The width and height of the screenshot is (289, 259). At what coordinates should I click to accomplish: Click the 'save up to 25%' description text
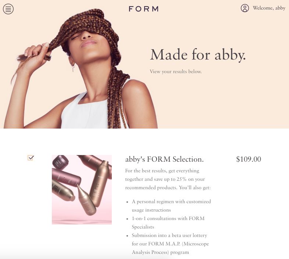tap(168, 179)
